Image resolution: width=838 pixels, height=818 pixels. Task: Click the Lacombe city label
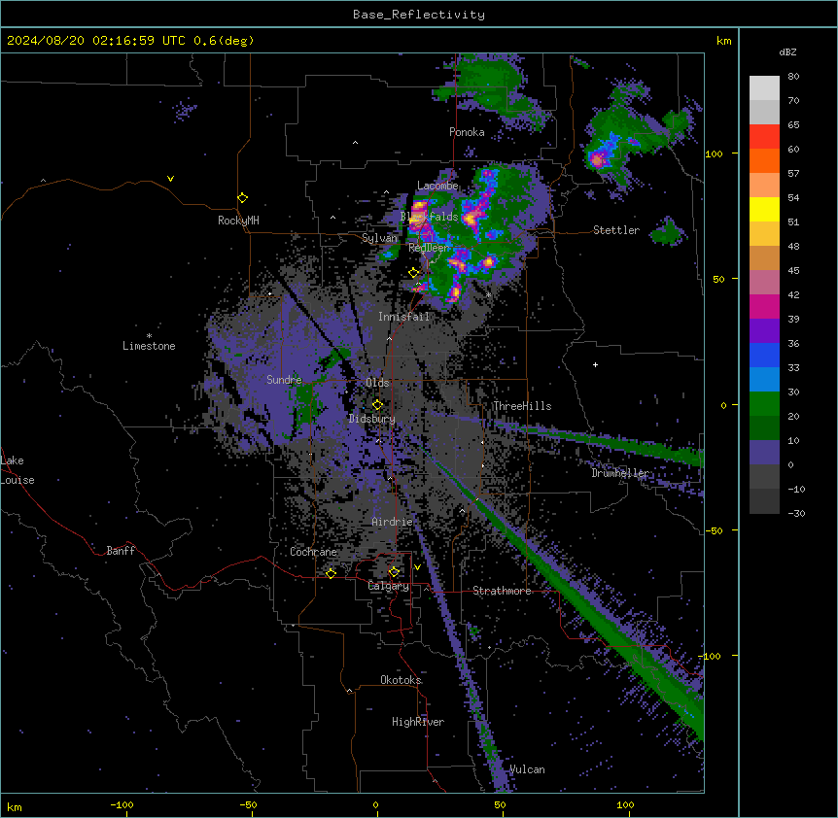coord(437,186)
